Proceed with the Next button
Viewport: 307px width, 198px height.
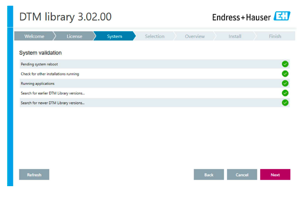(275, 174)
